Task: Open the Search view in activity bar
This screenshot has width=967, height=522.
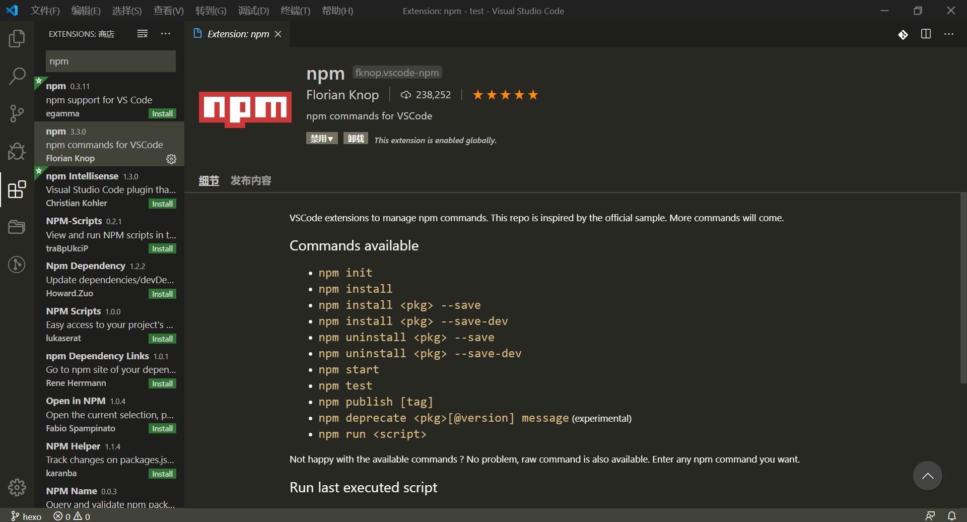Action: pyautogui.click(x=17, y=76)
